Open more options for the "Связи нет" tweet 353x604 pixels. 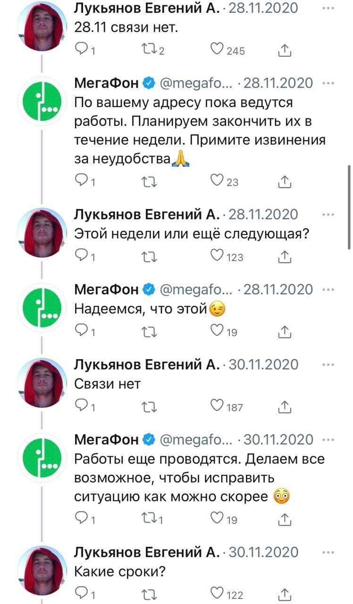pyautogui.click(x=327, y=364)
